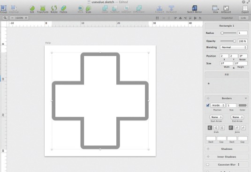Click the border Size thickness field

point(231,105)
